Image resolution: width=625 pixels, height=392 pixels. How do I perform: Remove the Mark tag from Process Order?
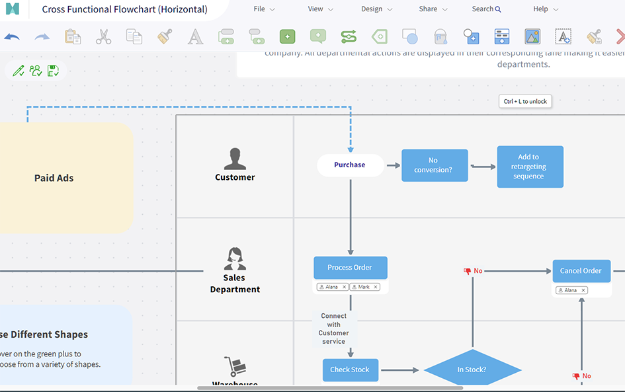coord(376,287)
